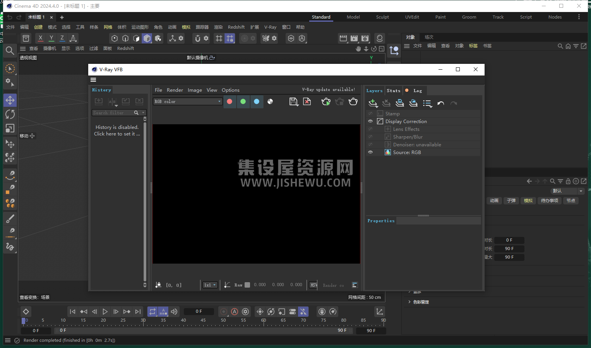This screenshot has height=348, width=591.
Task: Click the 待办事项 button
Action: pyautogui.click(x=549, y=201)
